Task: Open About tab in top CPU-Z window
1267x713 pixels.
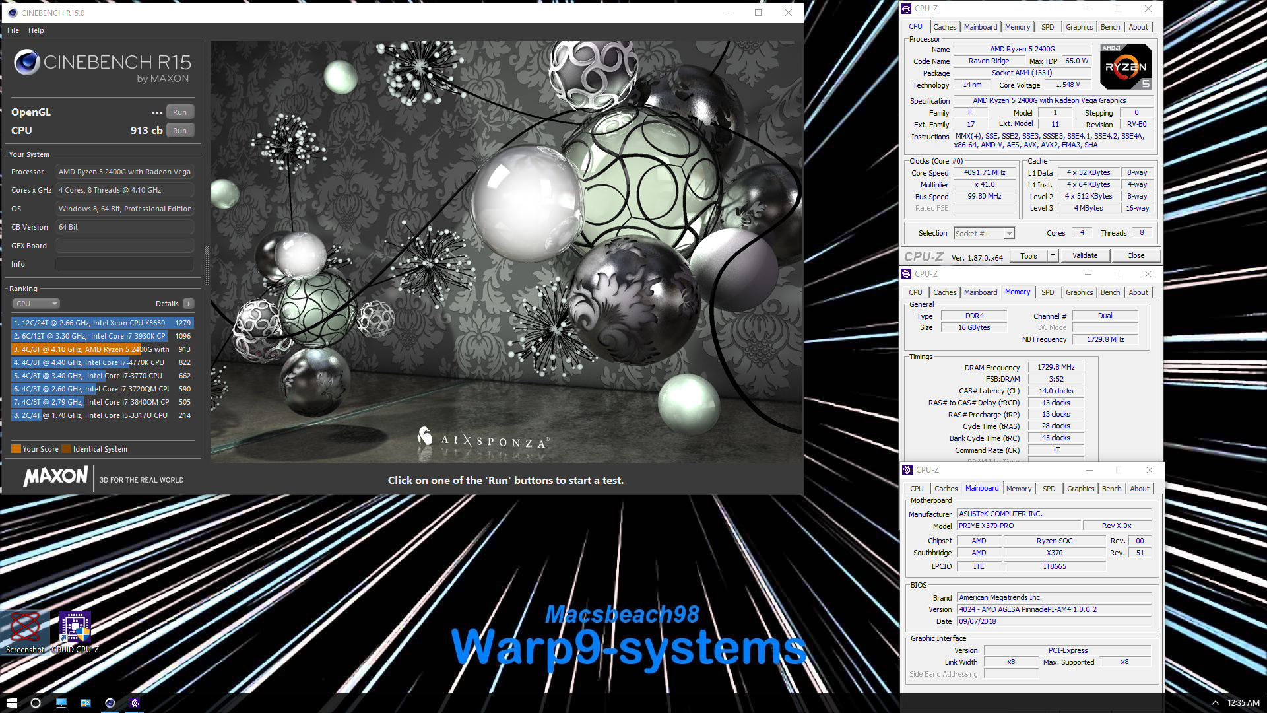Action: coord(1138,27)
